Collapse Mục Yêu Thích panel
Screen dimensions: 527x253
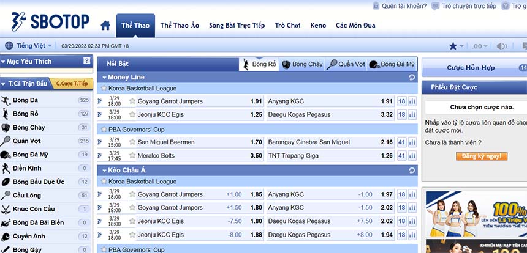tap(3, 62)
